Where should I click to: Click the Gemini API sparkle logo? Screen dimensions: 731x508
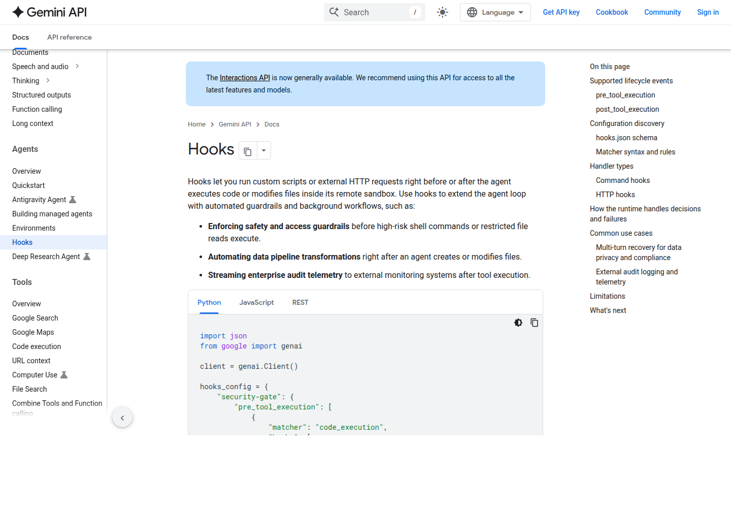18,12
